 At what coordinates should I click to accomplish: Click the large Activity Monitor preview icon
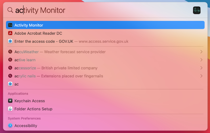point(197,10)
